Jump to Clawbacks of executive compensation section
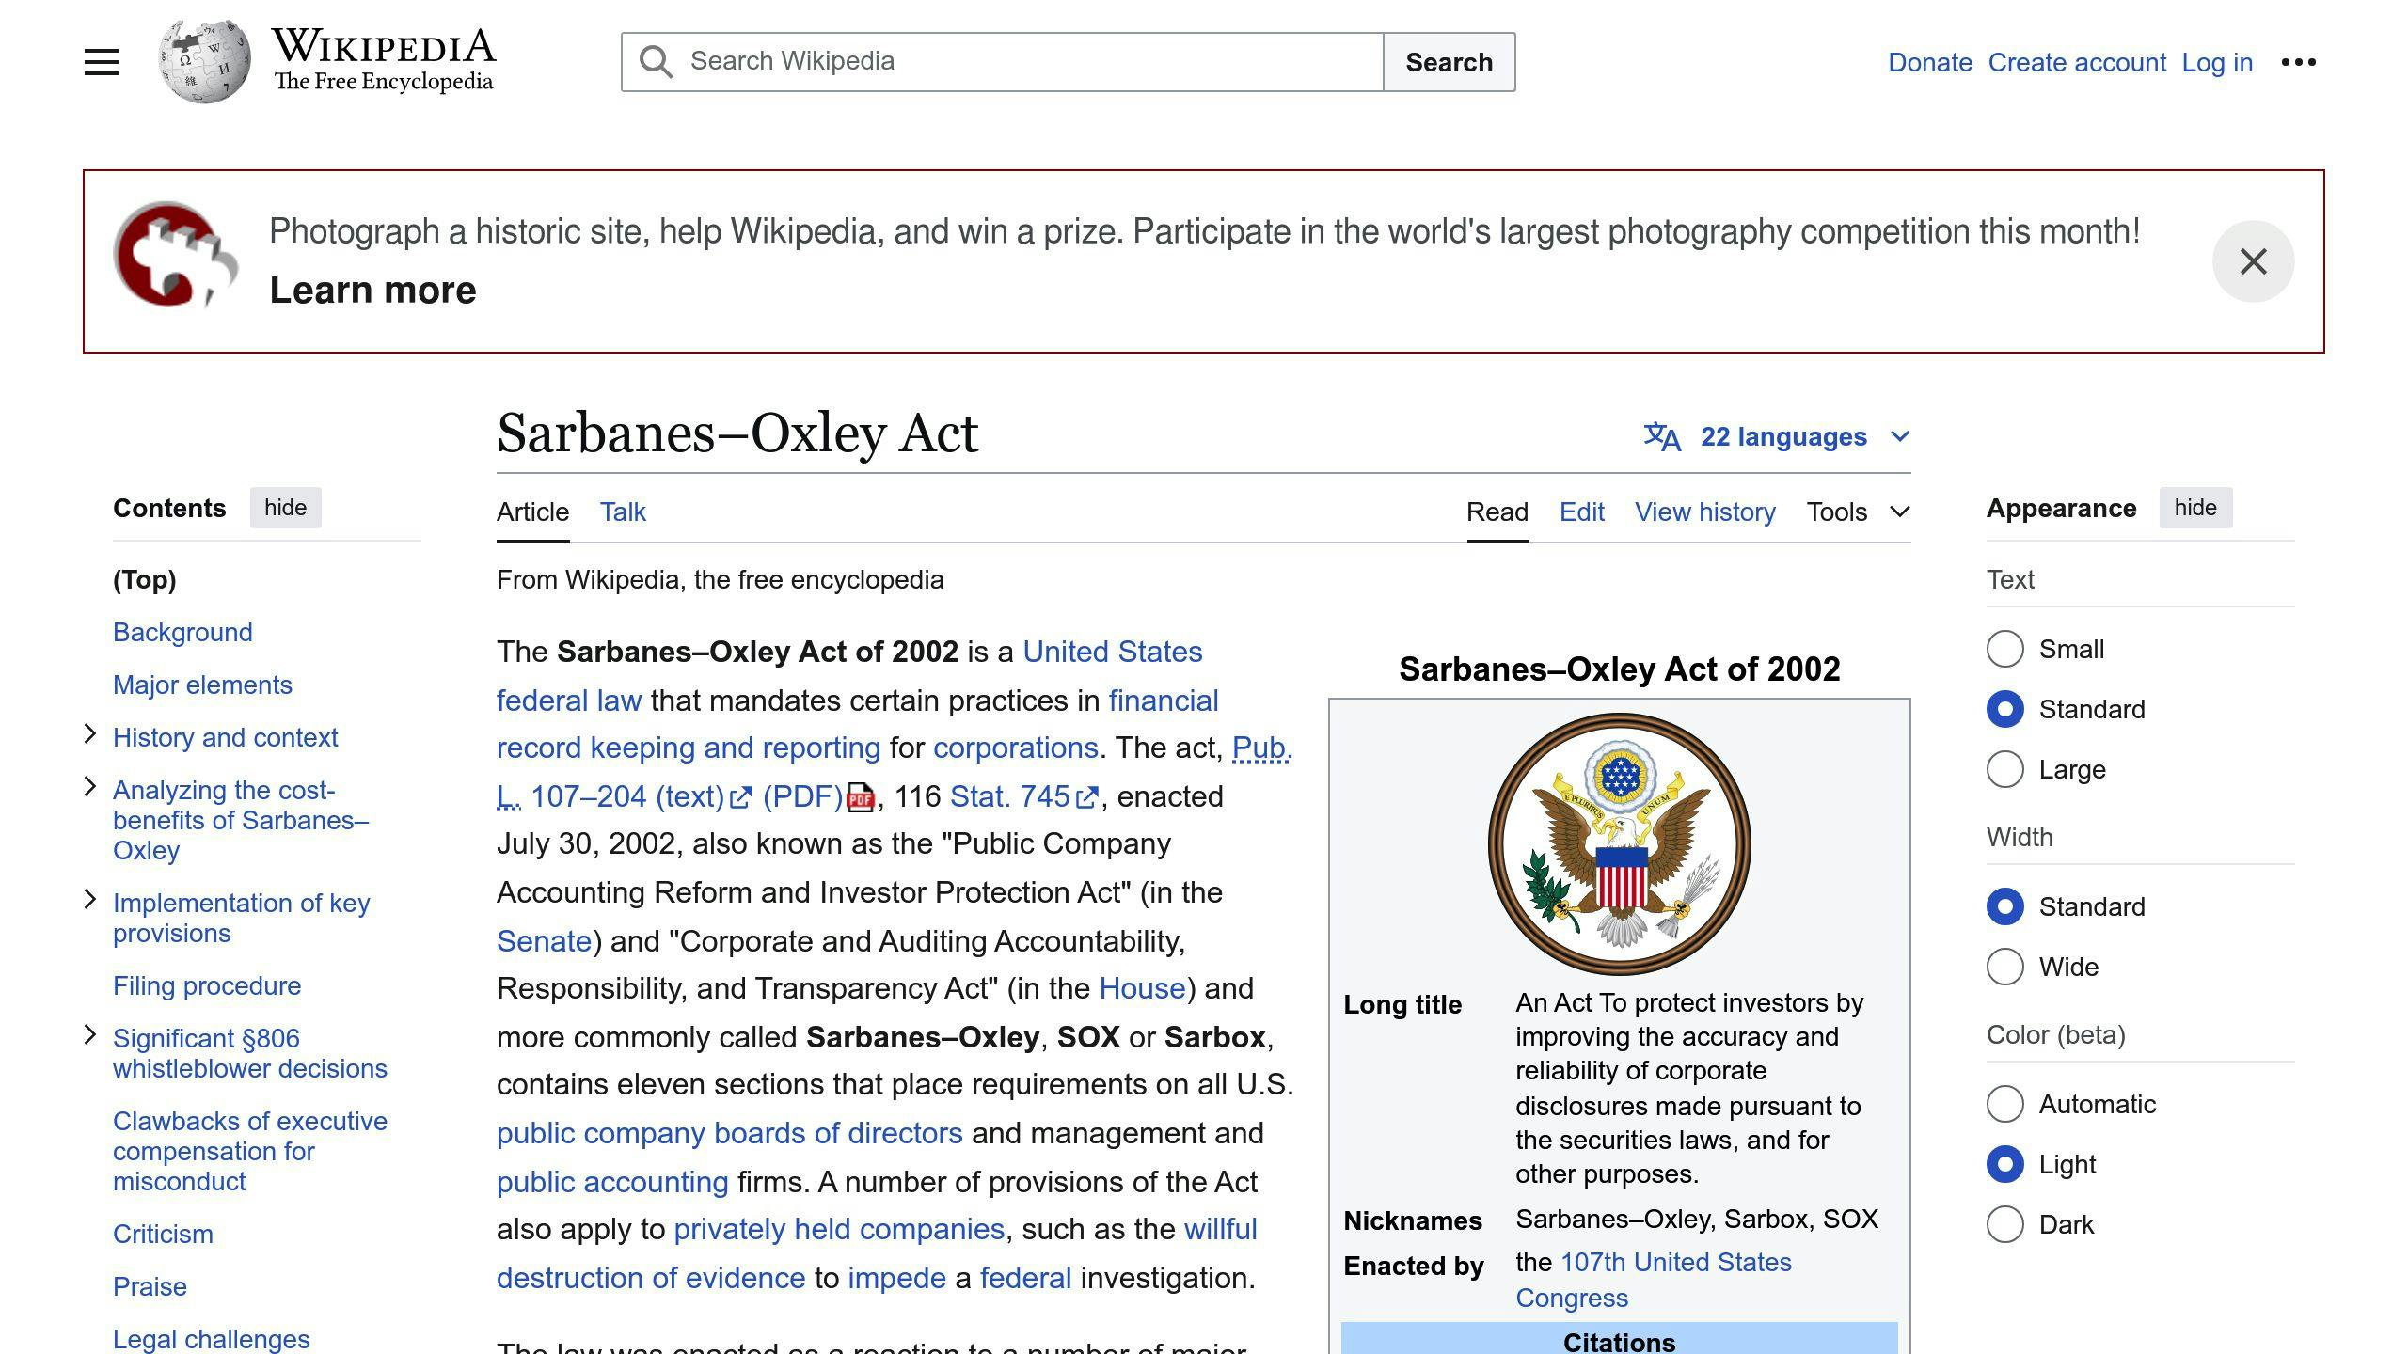The image size is (2408, 1354). [250, 1151]
